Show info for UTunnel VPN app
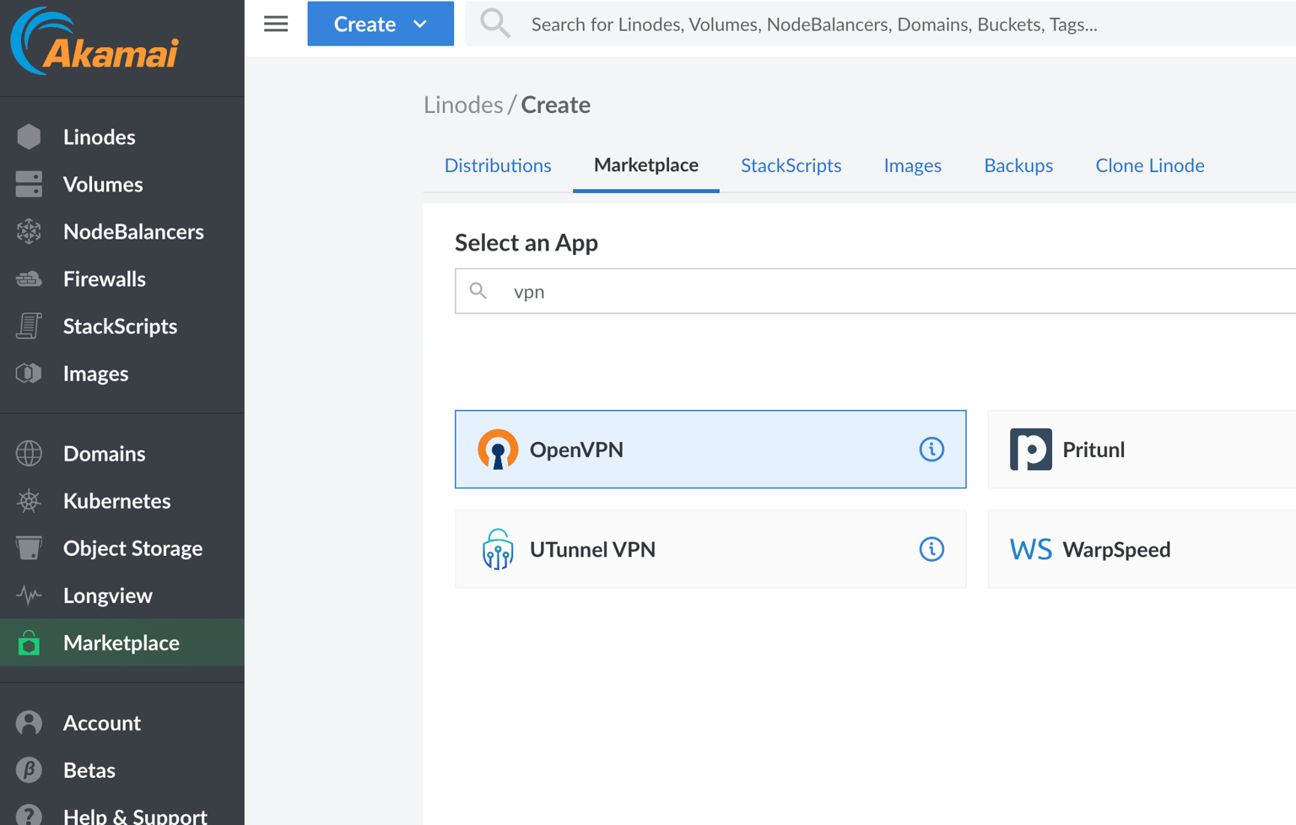1296x825 pixels. click(931, 549)
